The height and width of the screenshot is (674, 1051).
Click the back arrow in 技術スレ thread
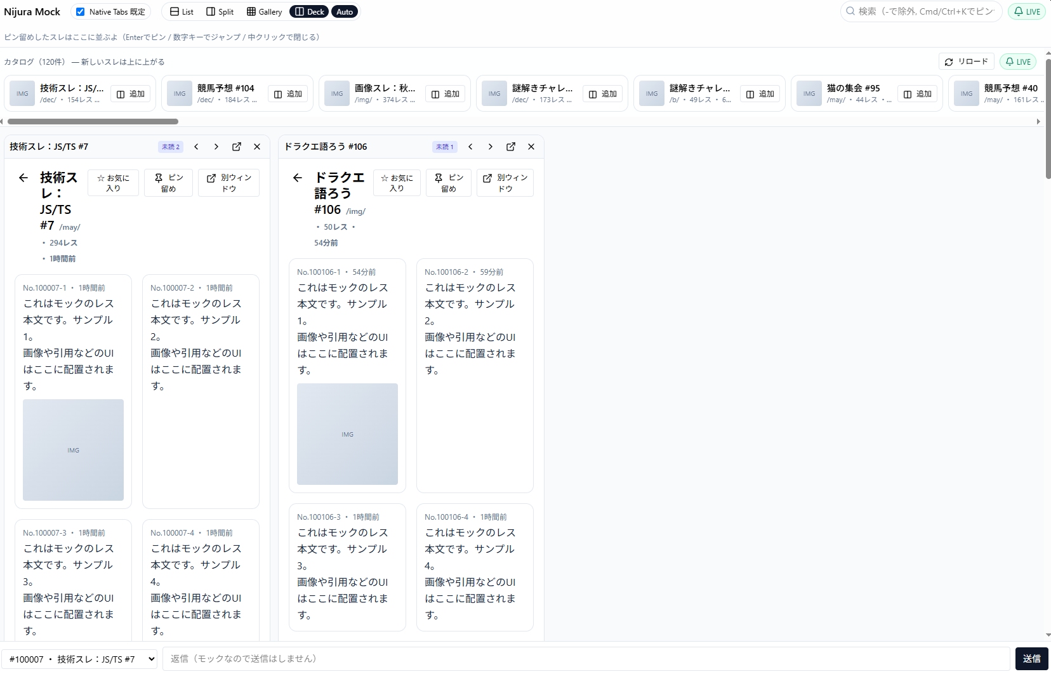click(x=23, y=178)
